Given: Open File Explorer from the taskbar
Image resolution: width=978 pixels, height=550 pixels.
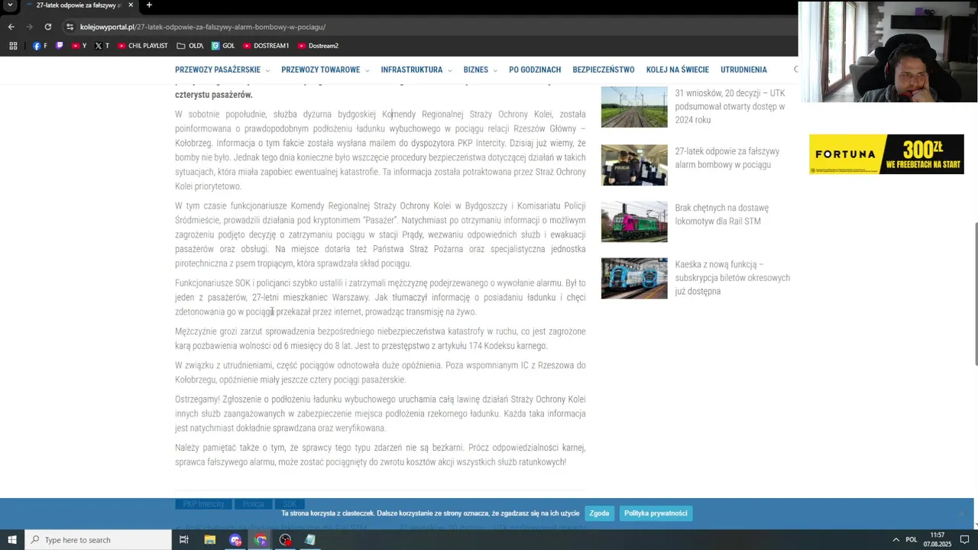Looking at the screenshot, I should coord(210,540).
